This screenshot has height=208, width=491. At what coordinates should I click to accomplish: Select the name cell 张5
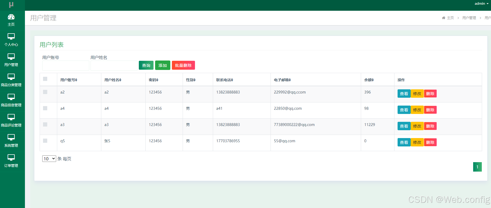point(107,141)
